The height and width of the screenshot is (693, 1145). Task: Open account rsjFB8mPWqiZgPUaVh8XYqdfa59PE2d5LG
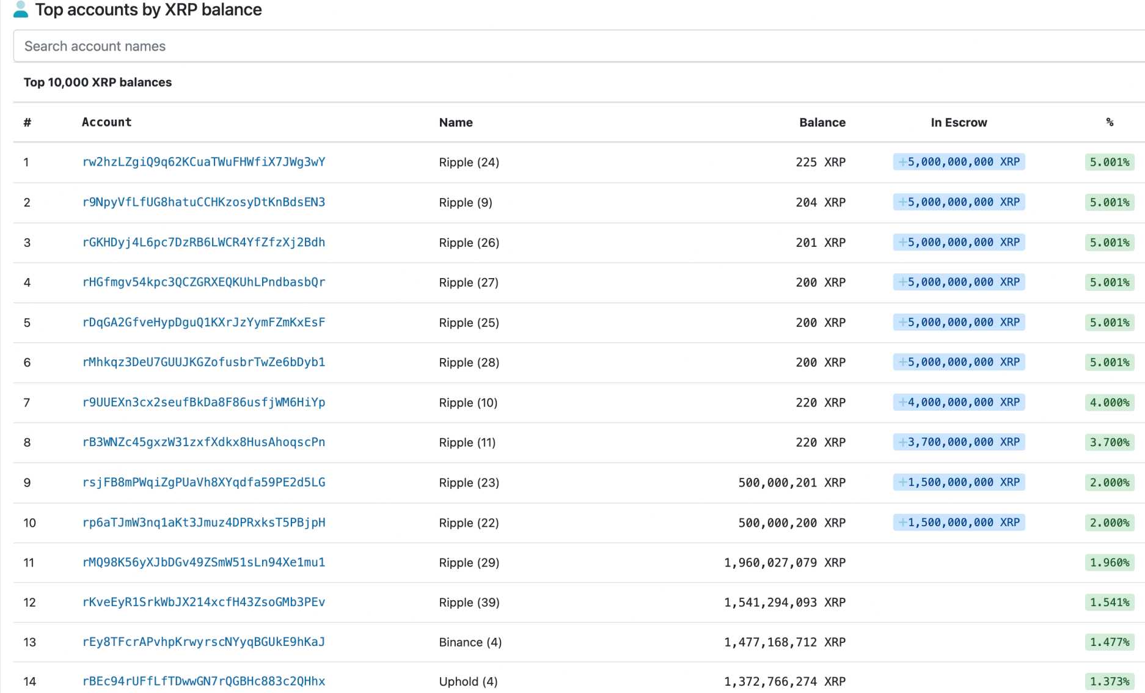203,483
